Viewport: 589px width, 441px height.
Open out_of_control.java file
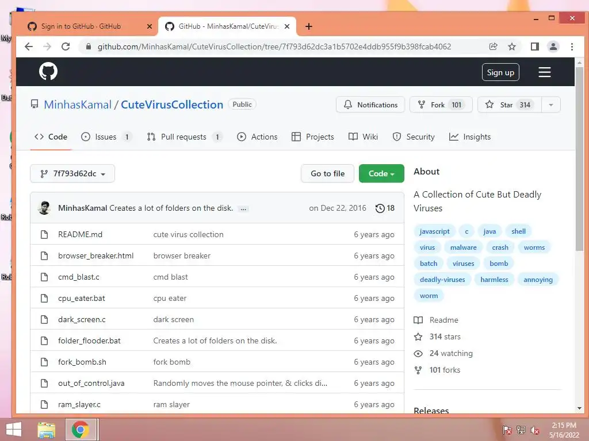[x=91, y=383]
